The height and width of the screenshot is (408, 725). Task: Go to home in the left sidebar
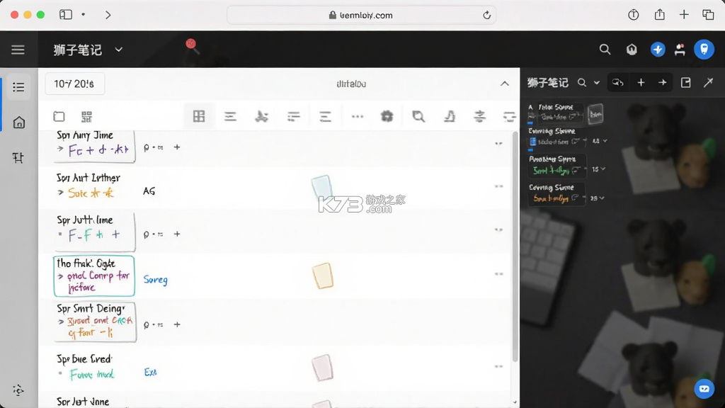(18, 123)
